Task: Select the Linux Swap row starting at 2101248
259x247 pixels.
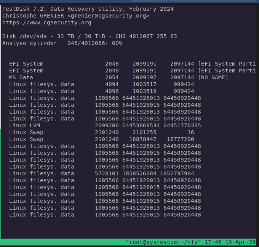Action: [x=102, y=139]
